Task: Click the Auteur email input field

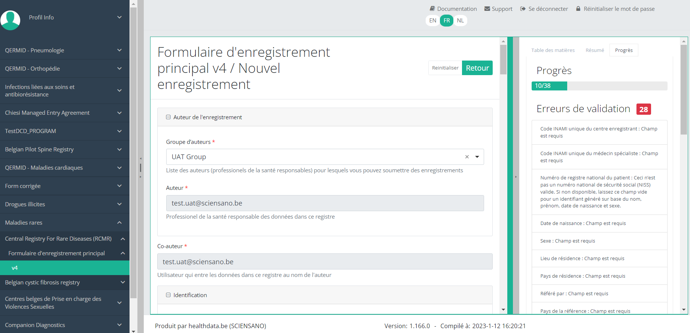Action: click(325, 203)
